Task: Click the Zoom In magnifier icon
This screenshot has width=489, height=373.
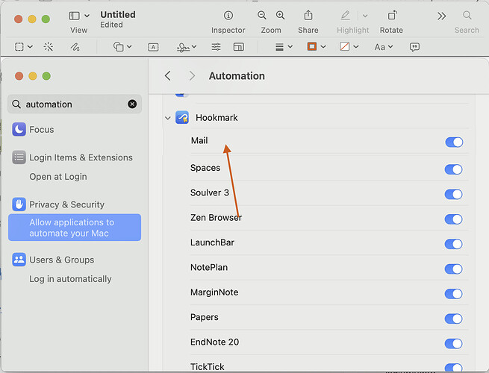Action: click(x=281, y=15)
